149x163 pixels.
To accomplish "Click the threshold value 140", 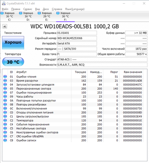I will click(116, 88).
